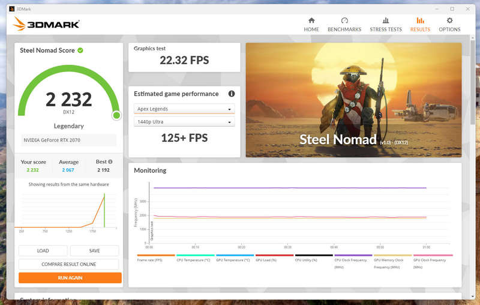This screenshot has height=305, width=480.
Task: Toggle CPU Temperature teal legend swatch
Action: (x=196, y=255)
